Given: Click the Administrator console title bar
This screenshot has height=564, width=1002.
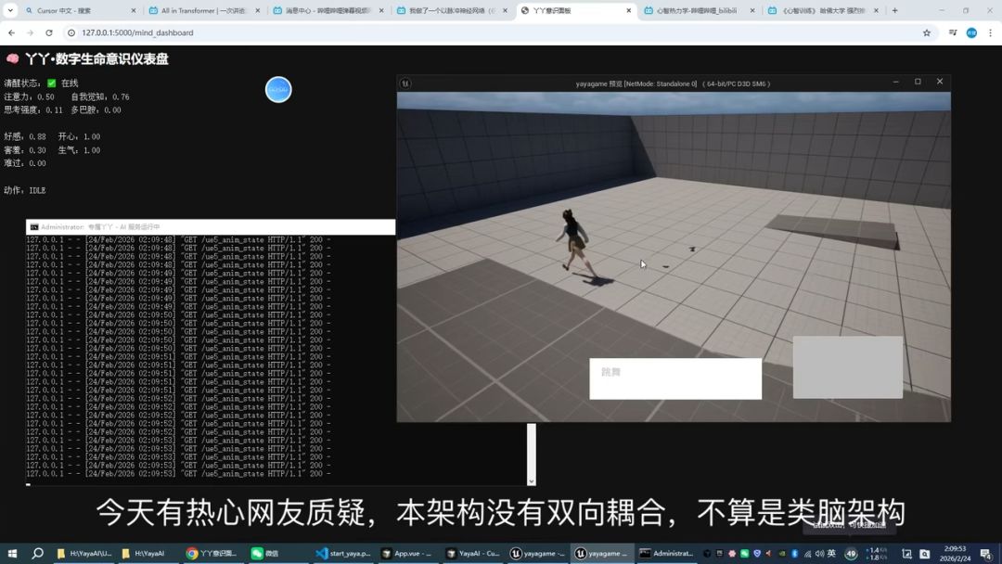Looking at the screenshot, I should point(211,226).
